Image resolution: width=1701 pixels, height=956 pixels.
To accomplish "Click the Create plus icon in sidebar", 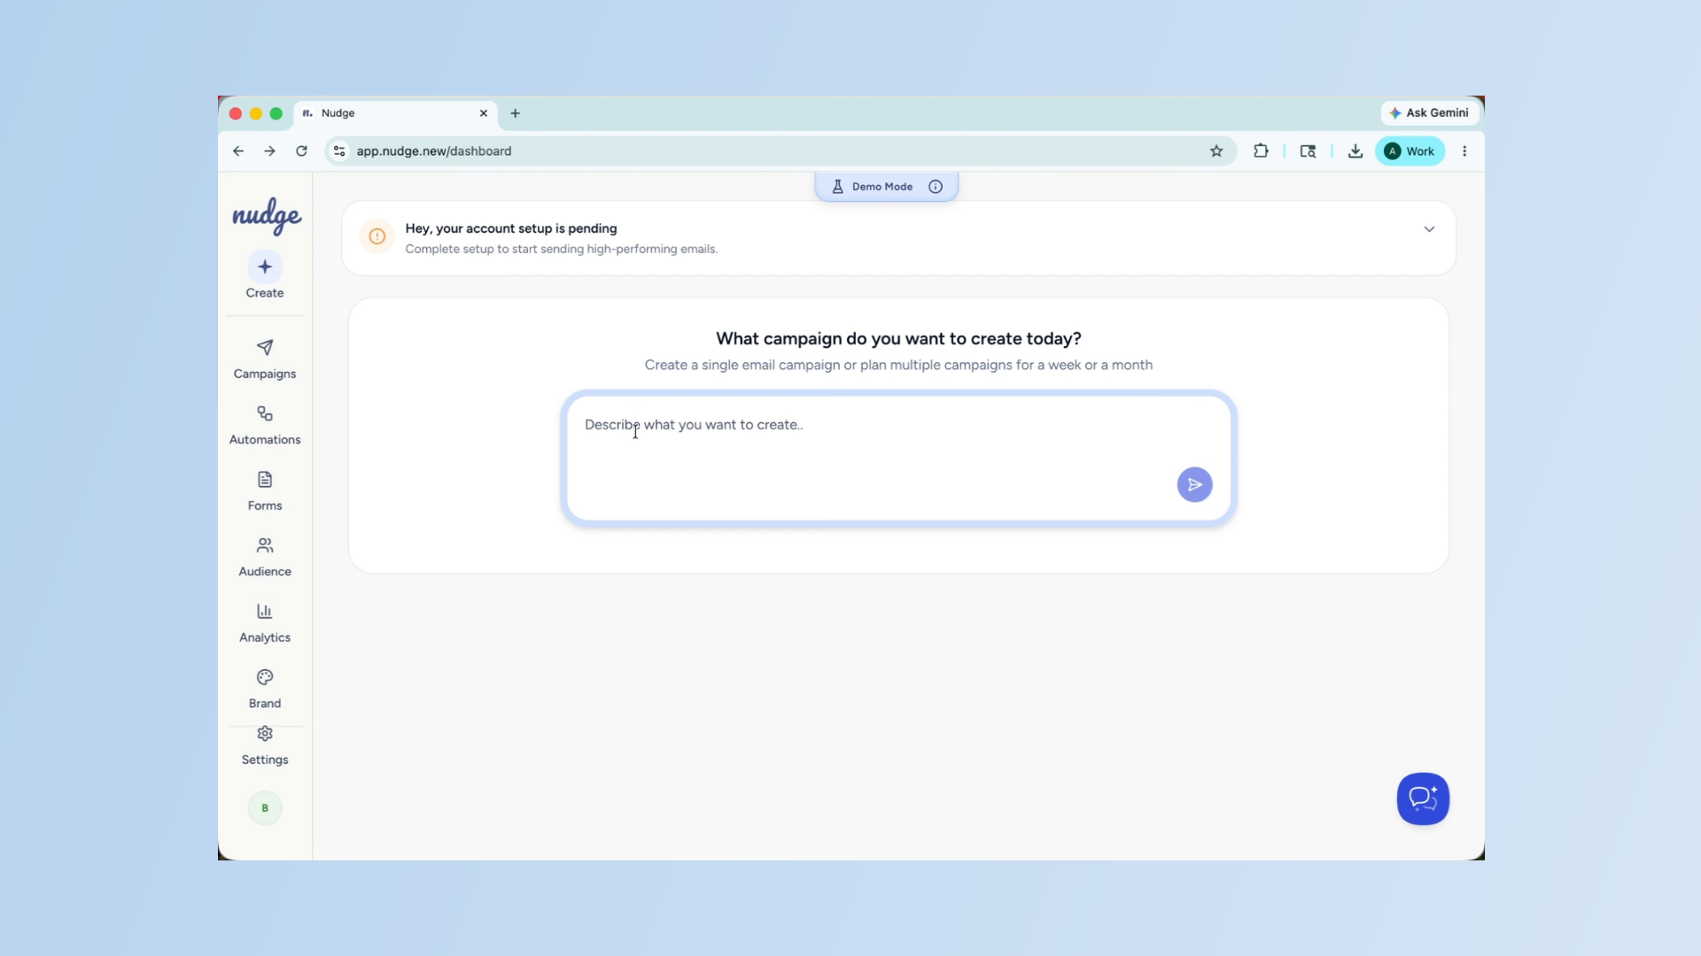I will tap(265, 266).
